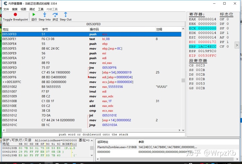Screen dimensions: 242x164
Task: Click the EAX register value 00000014
Action: (207, 19)
